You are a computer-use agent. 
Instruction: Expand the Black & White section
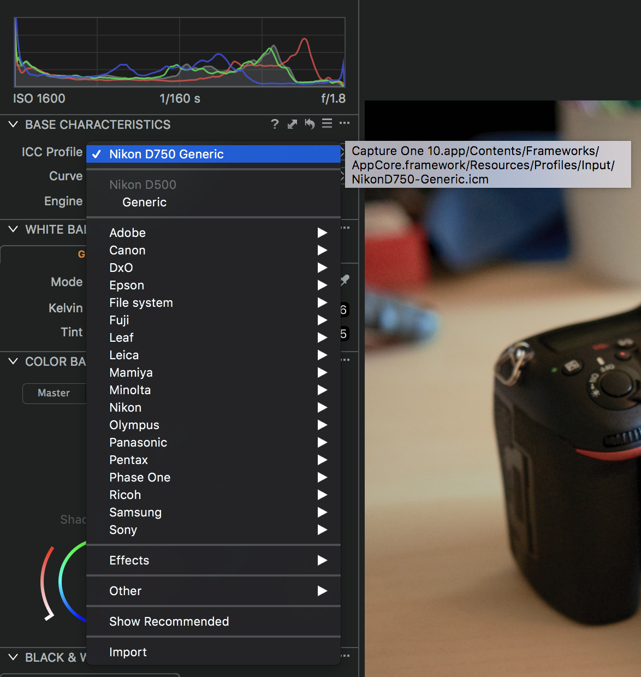pyautogui.click(x=13, y=657)
